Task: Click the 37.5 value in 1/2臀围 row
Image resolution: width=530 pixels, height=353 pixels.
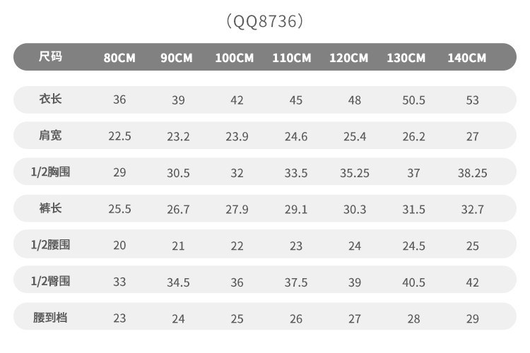Action: pyautogui.click(x=296, y=282)
